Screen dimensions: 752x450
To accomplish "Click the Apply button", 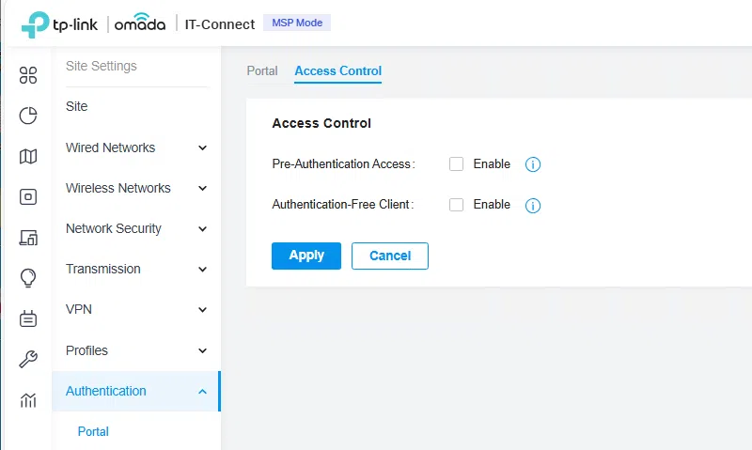I will [306, 256].
